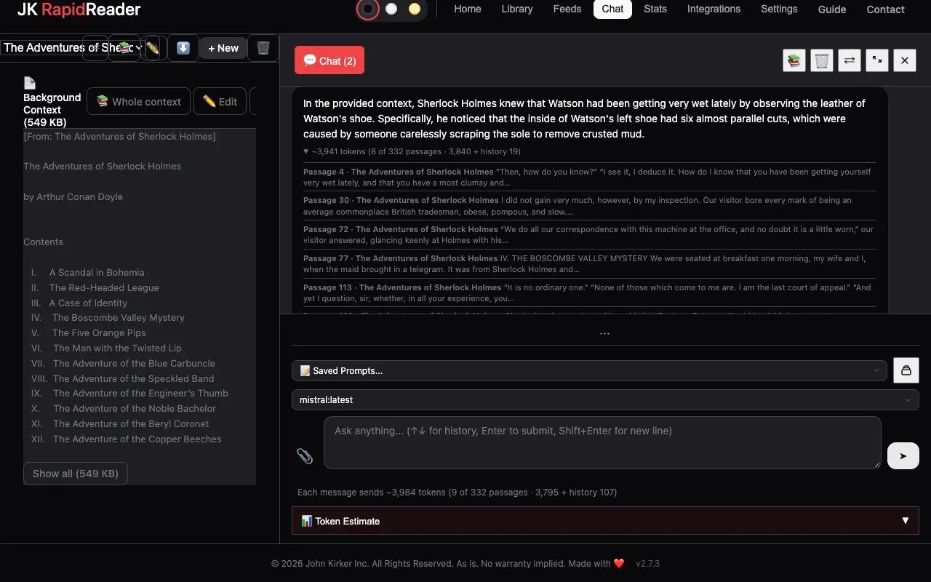Screen dimensions: 931x582
Task: Select the white theme circle
Action: [x=391, y=9]
